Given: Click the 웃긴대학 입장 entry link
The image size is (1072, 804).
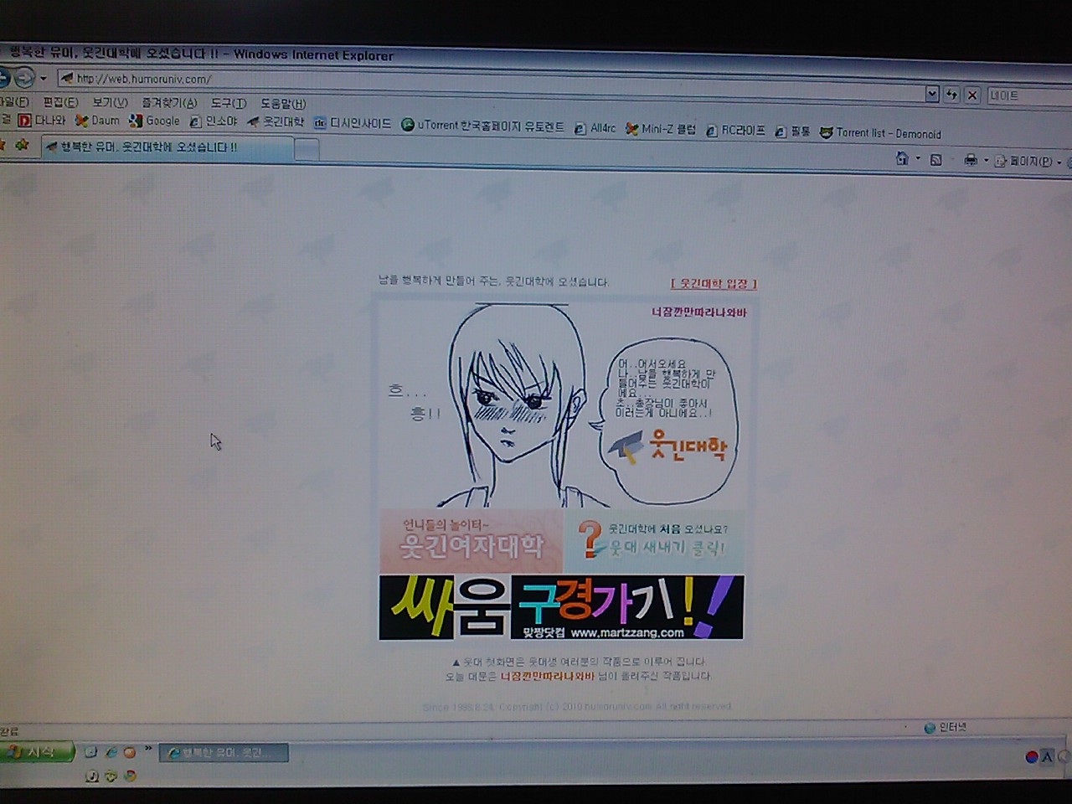Looking at the screenshot, I should (714, 284).
